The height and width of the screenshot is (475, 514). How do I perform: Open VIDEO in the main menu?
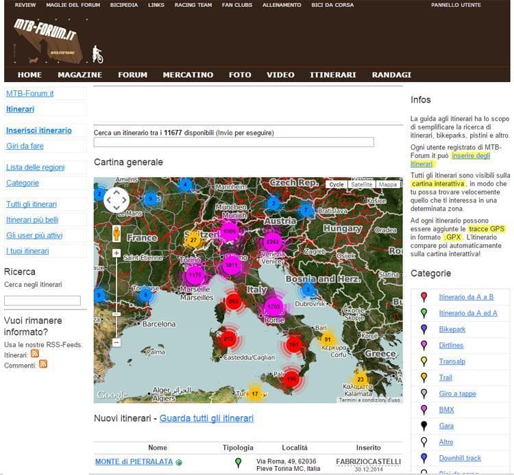tap(280, 75)
